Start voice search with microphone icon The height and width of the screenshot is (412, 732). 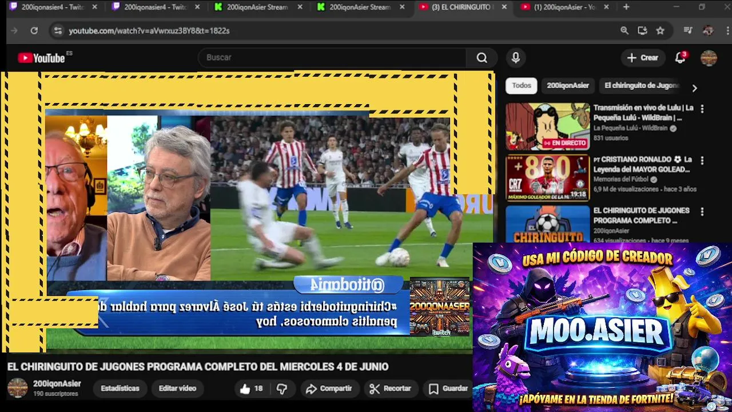click(x=516, y=58)
